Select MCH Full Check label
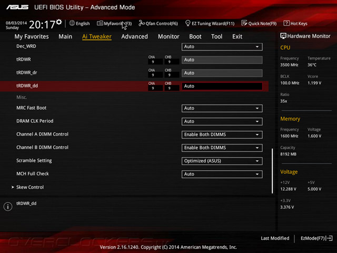 coord(33,173)
